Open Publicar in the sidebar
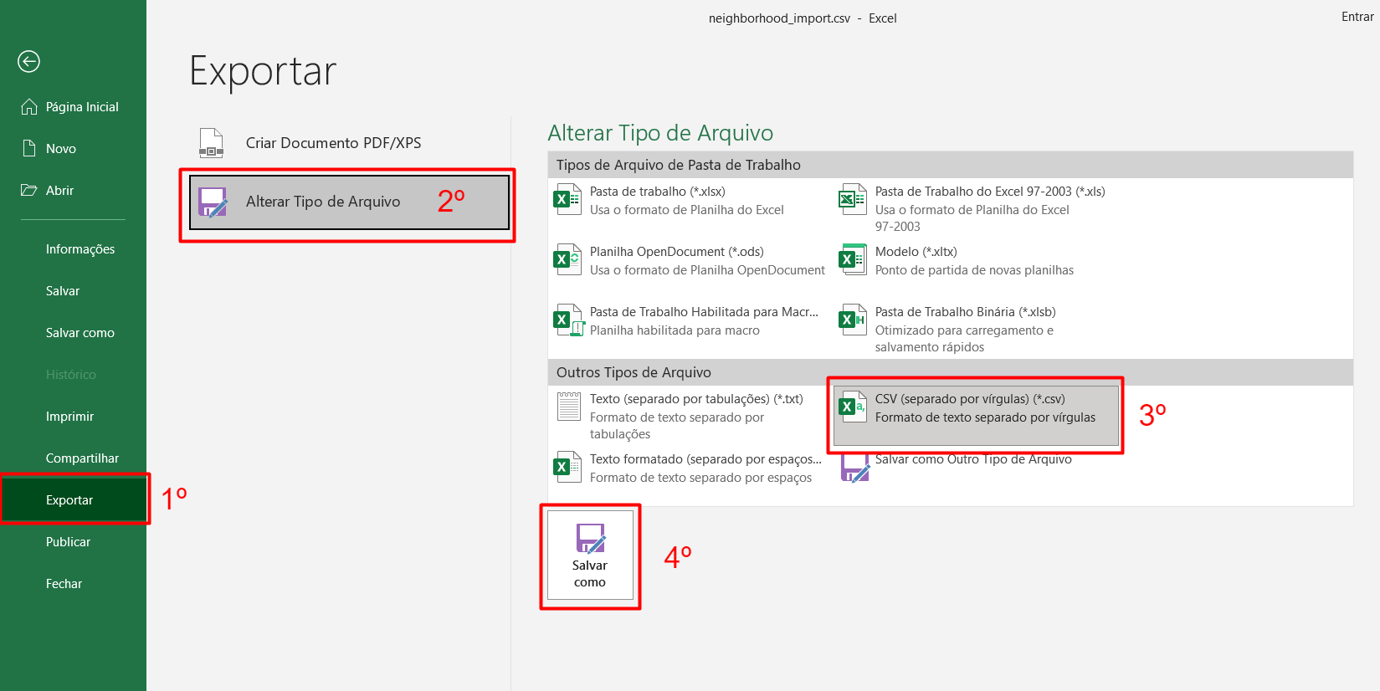Screen dimensions: 1380x691 [x=73, y=541]
